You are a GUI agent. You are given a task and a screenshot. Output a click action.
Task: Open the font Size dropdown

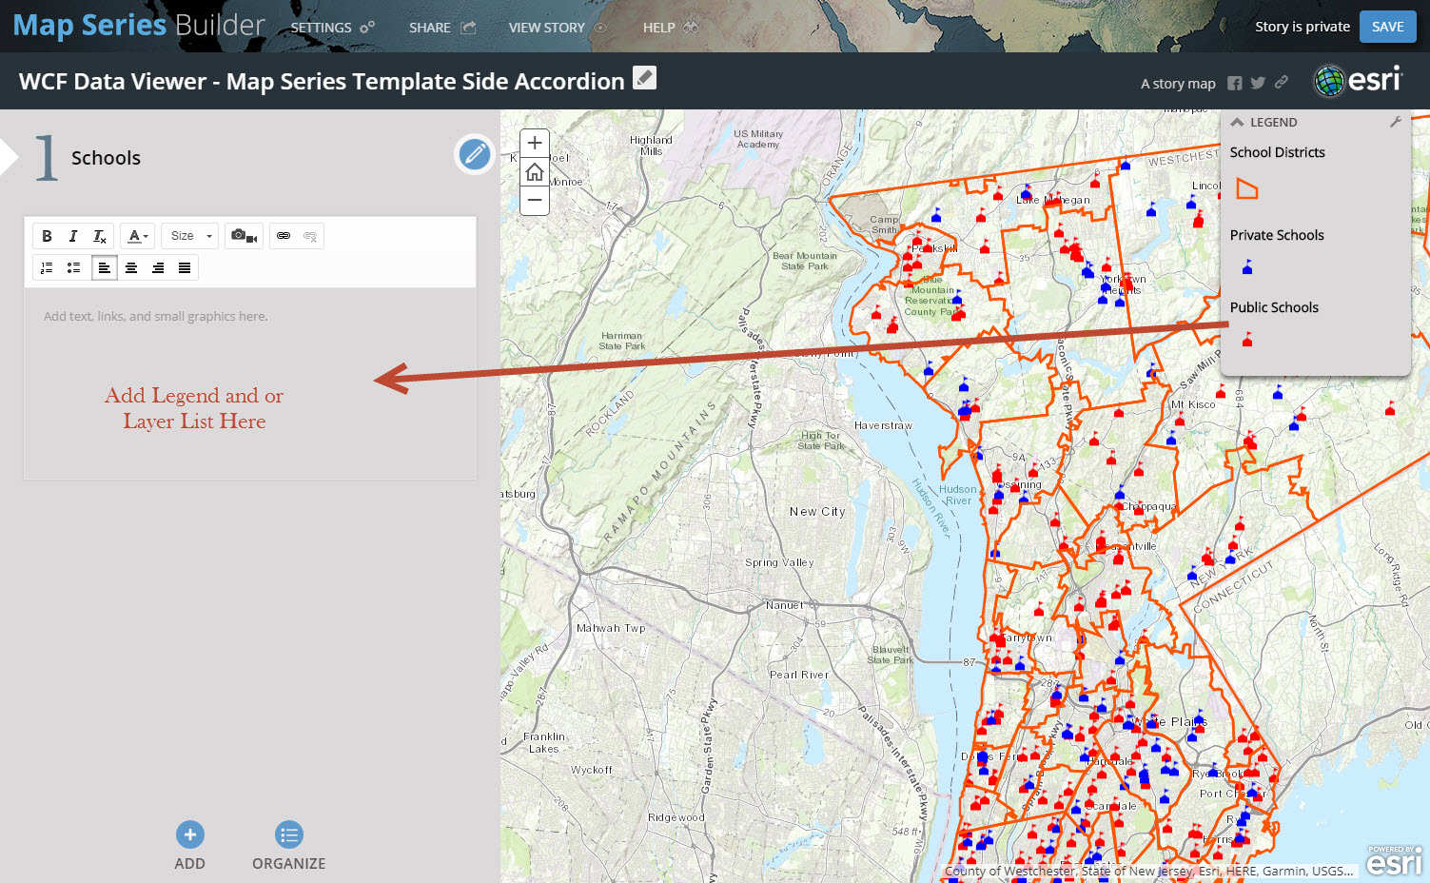point(190,236)
